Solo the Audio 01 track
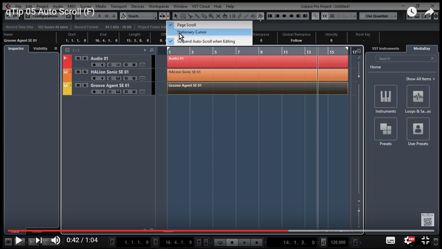 click(x=85, y=58)
